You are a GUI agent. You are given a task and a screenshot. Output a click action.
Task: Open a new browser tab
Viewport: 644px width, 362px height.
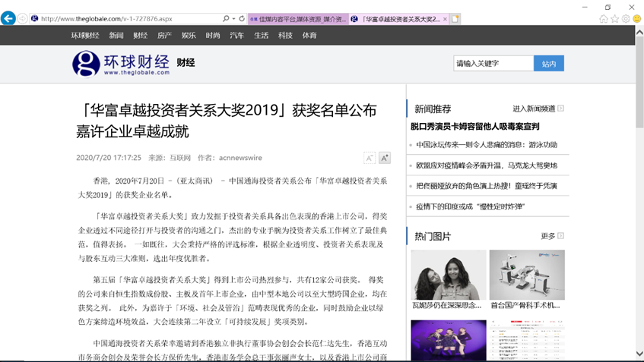coord(455,19)
